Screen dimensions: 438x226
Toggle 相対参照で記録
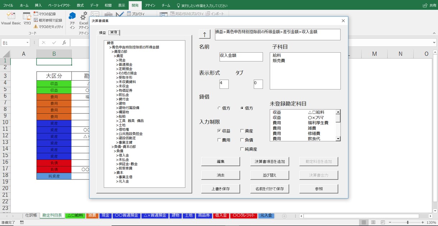[47, 20]
